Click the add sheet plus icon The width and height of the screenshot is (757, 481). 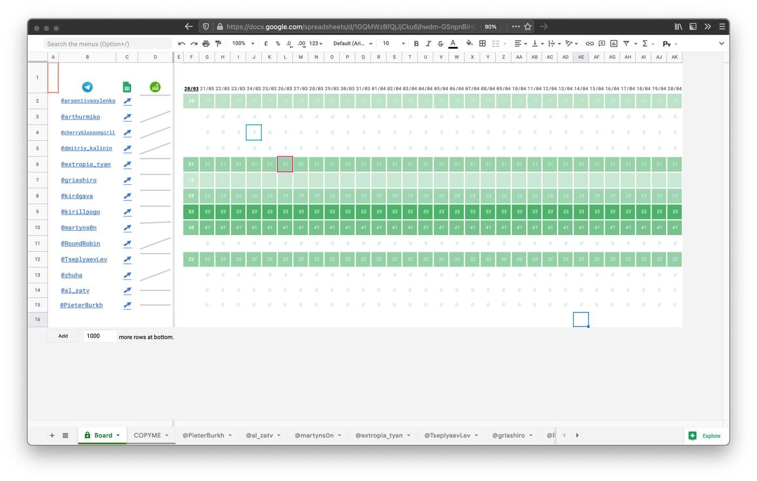[52, 436]
